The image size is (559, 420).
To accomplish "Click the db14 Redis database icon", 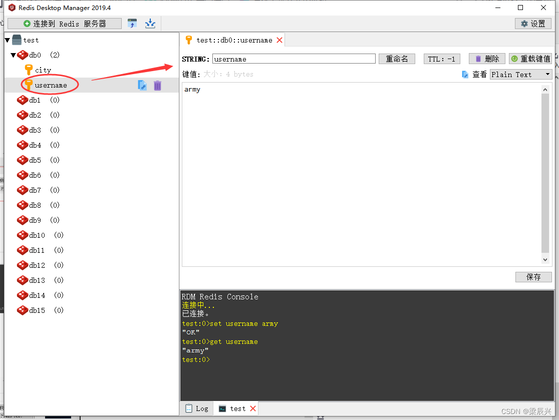I will tap(23, 295).
